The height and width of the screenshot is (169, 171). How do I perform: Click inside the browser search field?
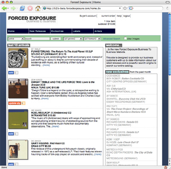click(x=147, y=9)
